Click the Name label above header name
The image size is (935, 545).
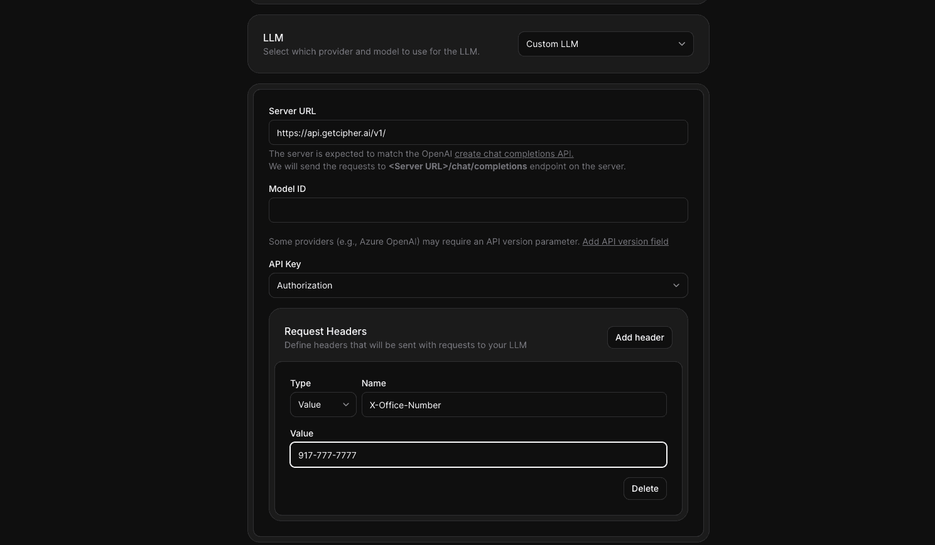click(x=374, y=383)
